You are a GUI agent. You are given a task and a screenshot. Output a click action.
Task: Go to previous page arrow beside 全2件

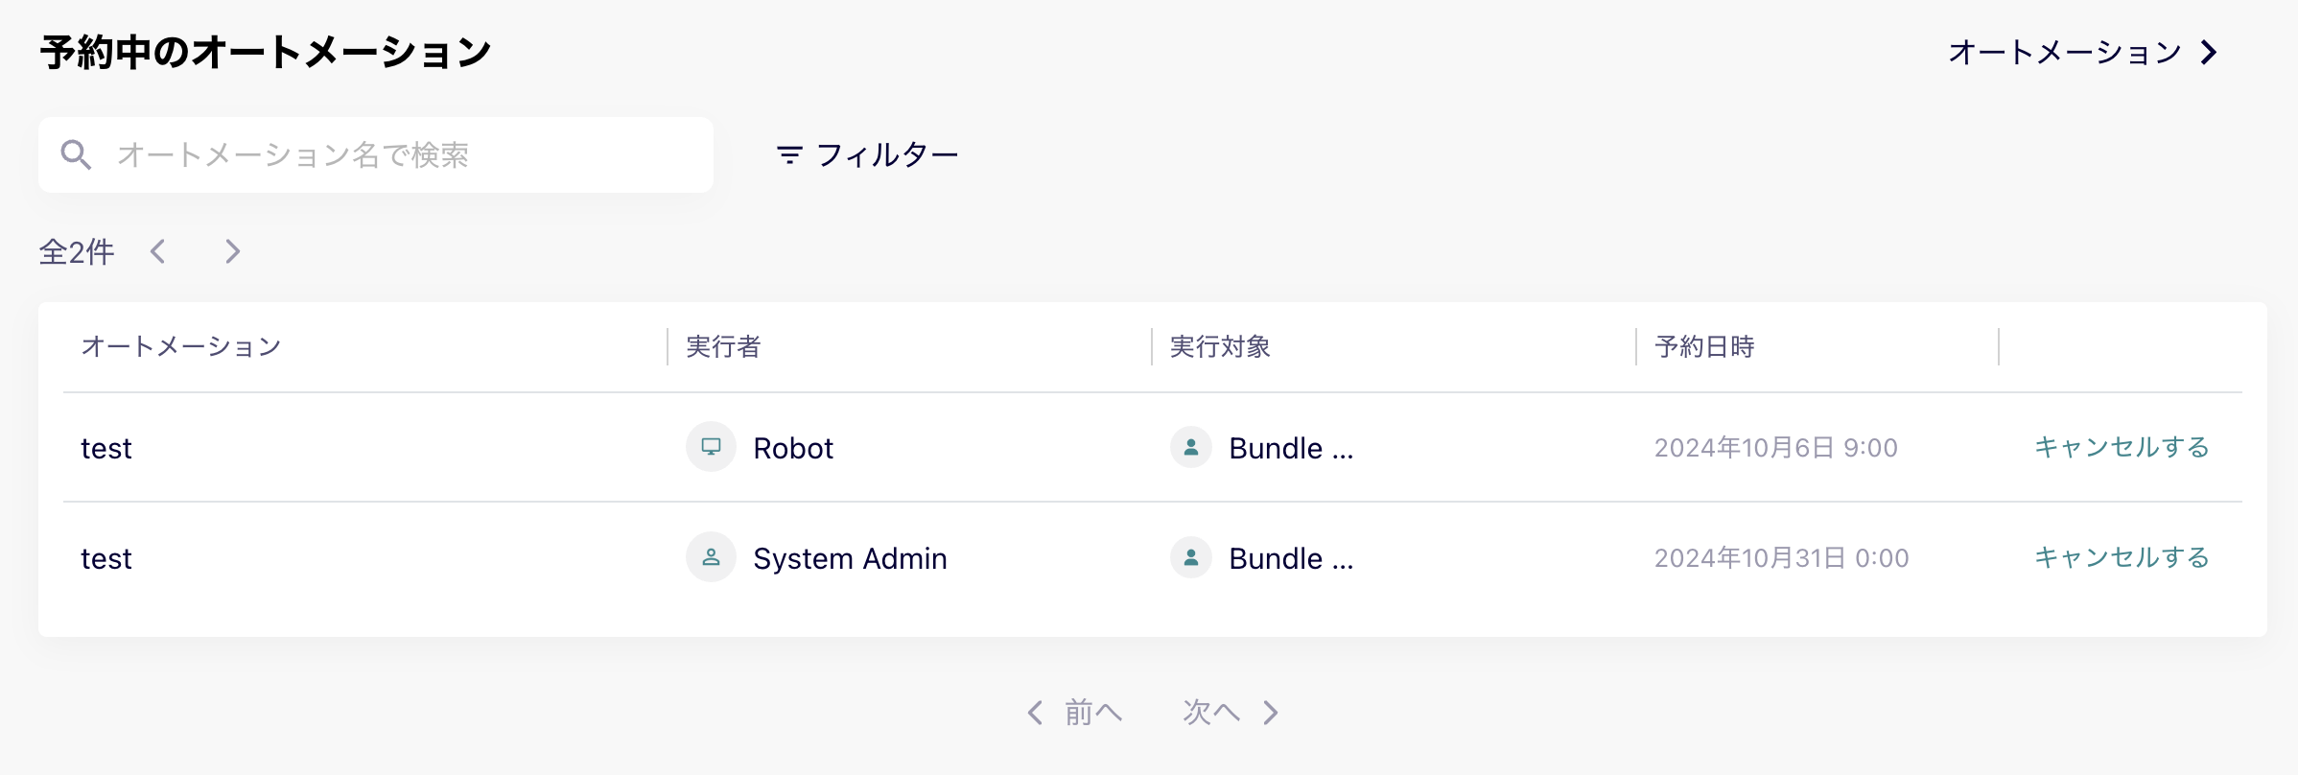[x=158, y=251]
